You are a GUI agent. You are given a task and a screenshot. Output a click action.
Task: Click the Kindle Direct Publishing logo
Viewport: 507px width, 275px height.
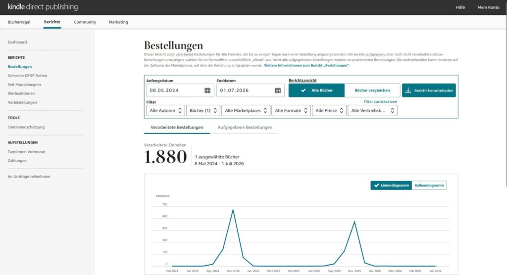pyautogui.click(x=43, y=7)
